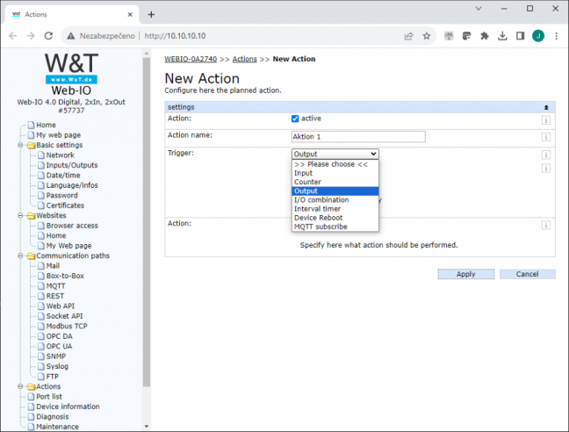Collapse the settings section with arrow icon

click(546, 107)
